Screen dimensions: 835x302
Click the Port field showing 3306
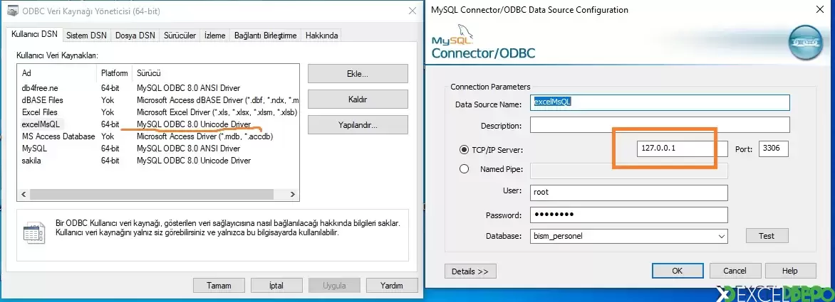click(x=774, y=149)
